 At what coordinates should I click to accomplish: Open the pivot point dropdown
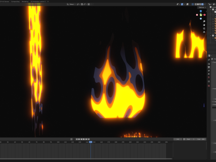pyautogui.click(x=78, y=4)
